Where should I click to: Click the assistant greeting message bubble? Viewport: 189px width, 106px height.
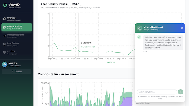[x=163, y=43]
